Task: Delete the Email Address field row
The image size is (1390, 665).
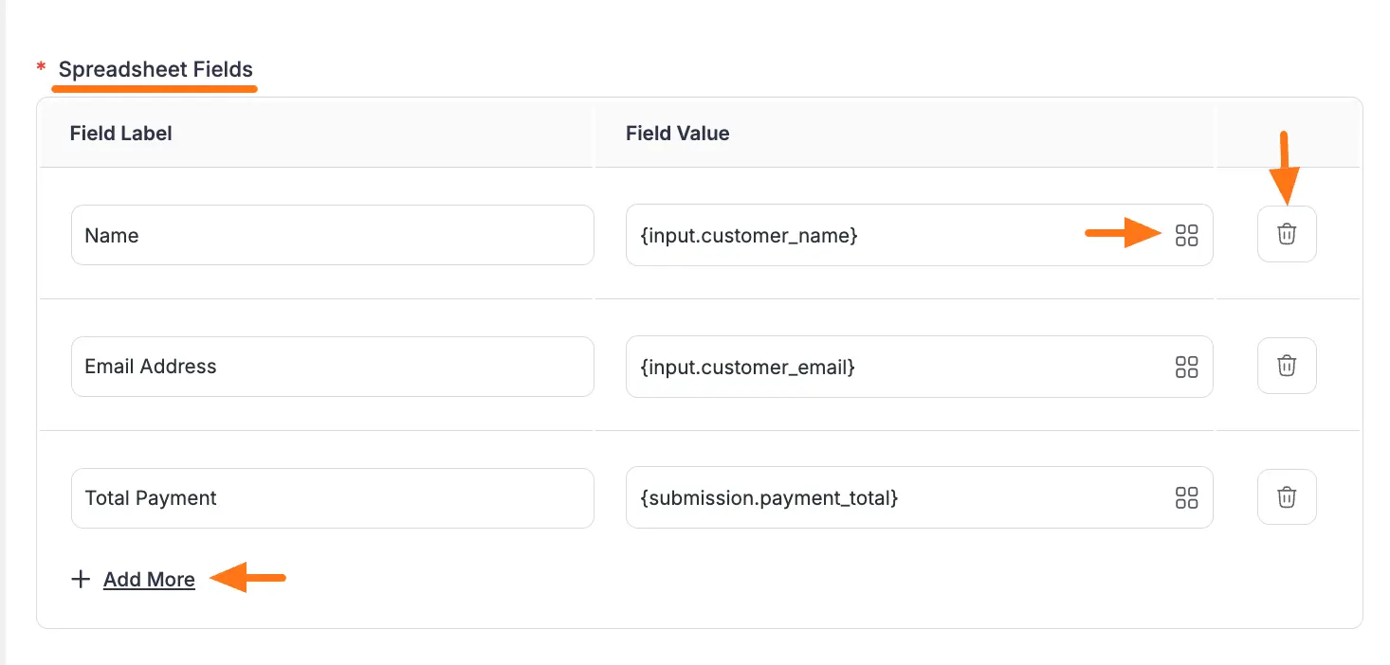Action: [1286, 366]
